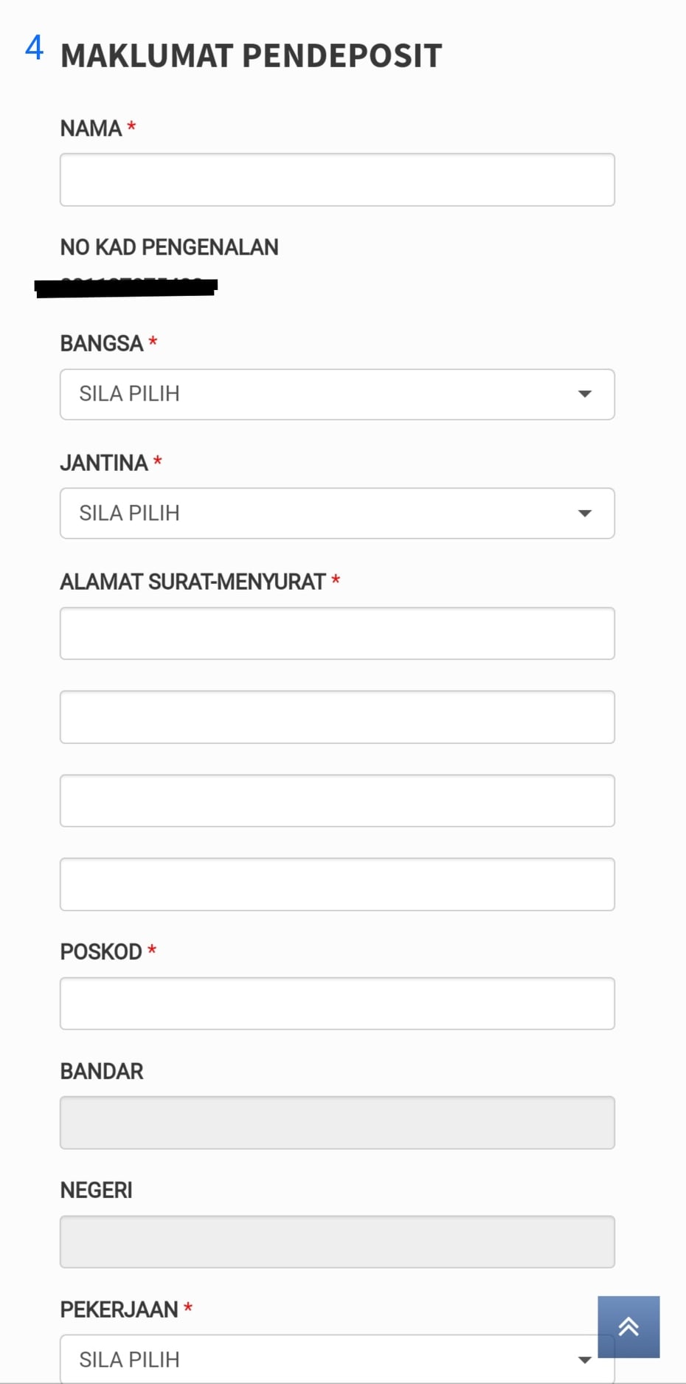686x1384 pixels.
Task: Click the step number 4 indicator
Action: click(x=34, y=48)
